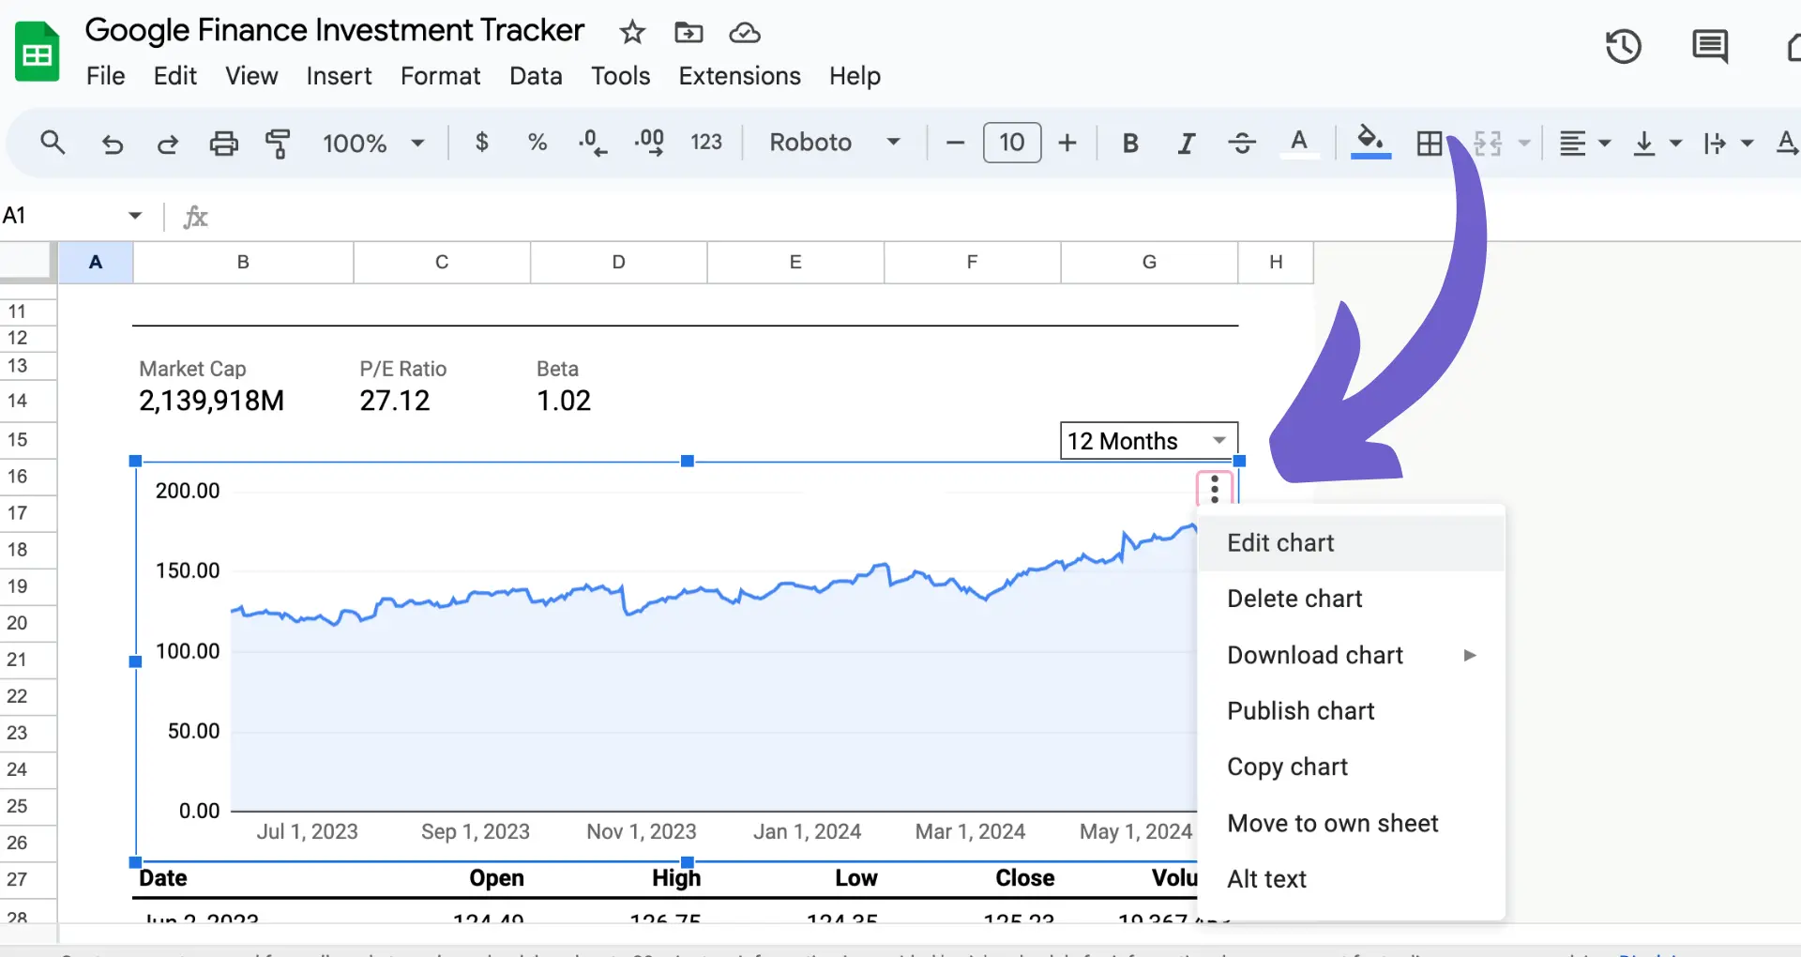Open the comments panel icon
The height and width of the screenshot is (957, 1801).
tap(1710, 46)
